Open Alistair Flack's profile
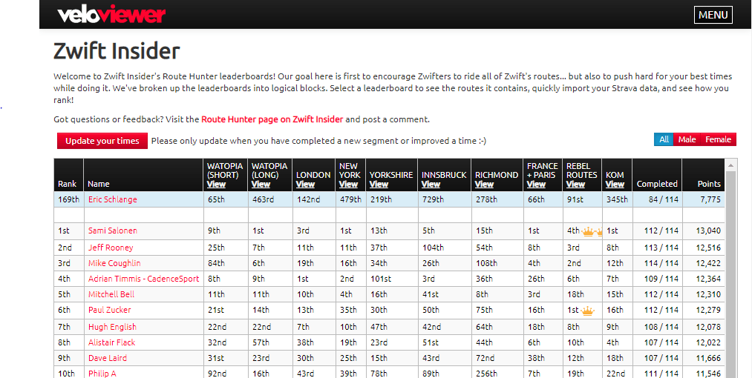The height and width of the screenshot is (378, 752). pos(112,342)
